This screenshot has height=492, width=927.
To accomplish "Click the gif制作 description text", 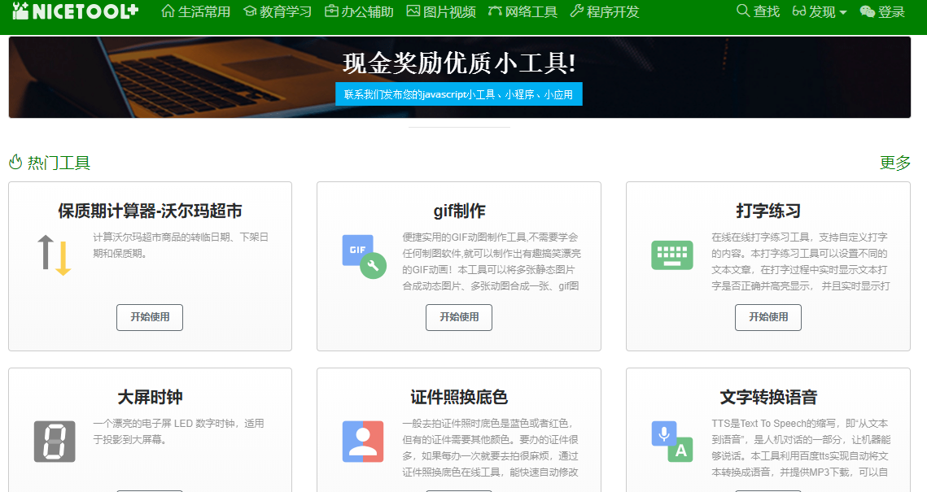I will 492,262.
